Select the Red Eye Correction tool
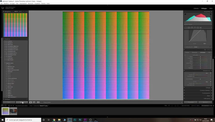Viewport: 215px width, 122px height. (x=192, y=28)
